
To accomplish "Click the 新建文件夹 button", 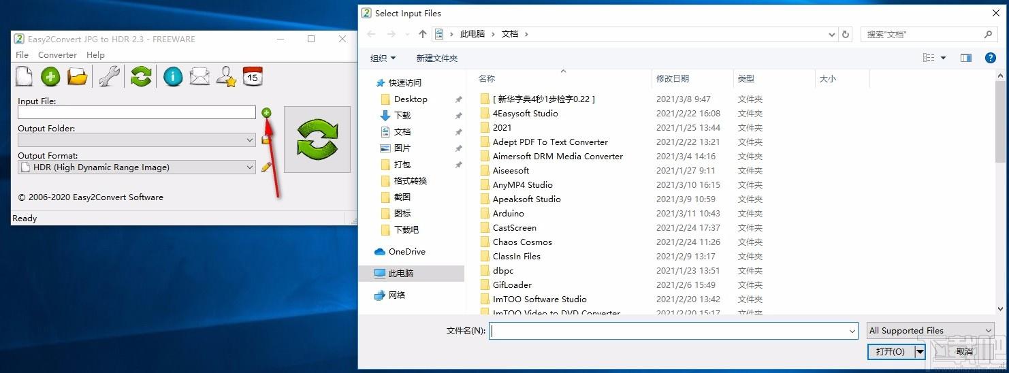I will click(437, 59).
